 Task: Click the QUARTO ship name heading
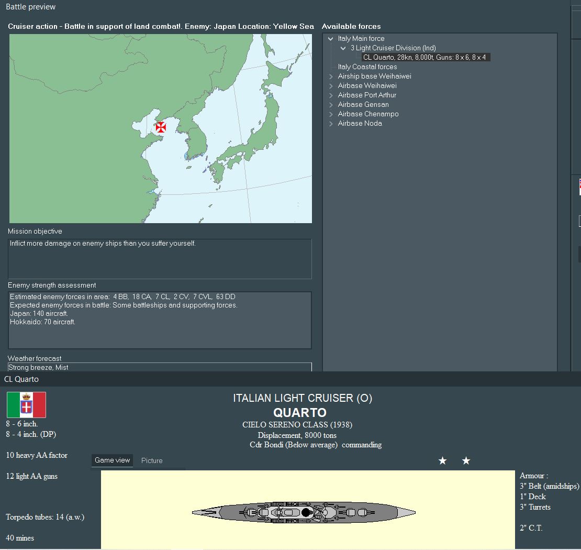tap(300, 412)
